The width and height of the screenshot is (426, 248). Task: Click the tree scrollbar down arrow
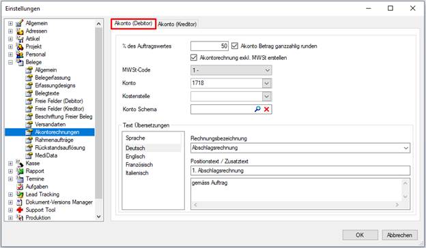pyautogui.click(x=98, y=217)
